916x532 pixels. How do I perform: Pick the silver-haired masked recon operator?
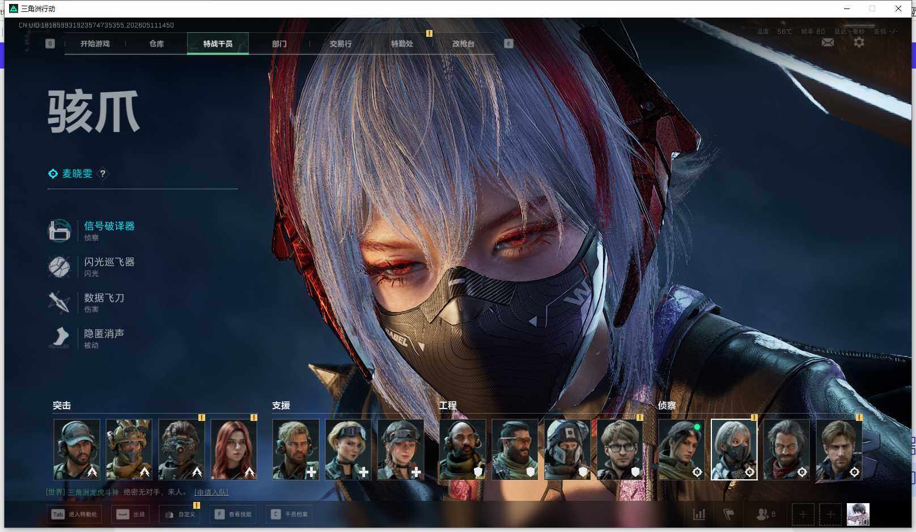pyautogui.click(x=734, y=449)
